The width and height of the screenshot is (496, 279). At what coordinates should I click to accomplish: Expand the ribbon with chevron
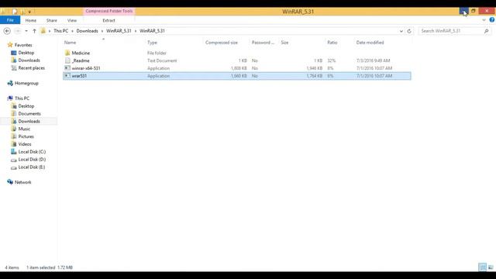click(484, 20)
